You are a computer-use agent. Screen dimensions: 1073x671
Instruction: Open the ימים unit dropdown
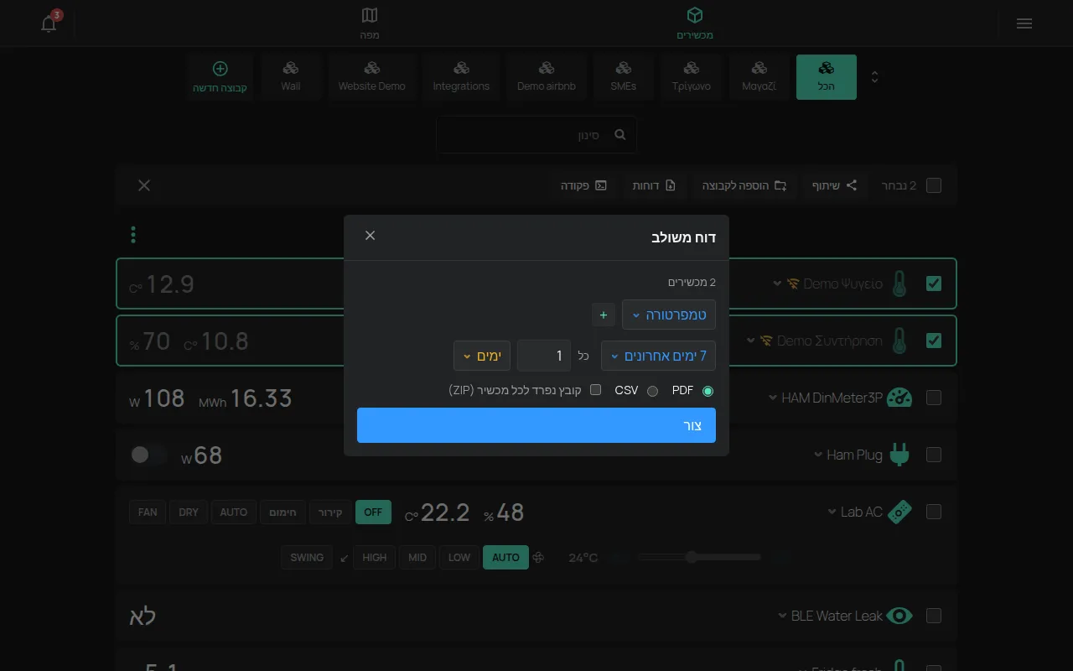[x=482, y=356]
